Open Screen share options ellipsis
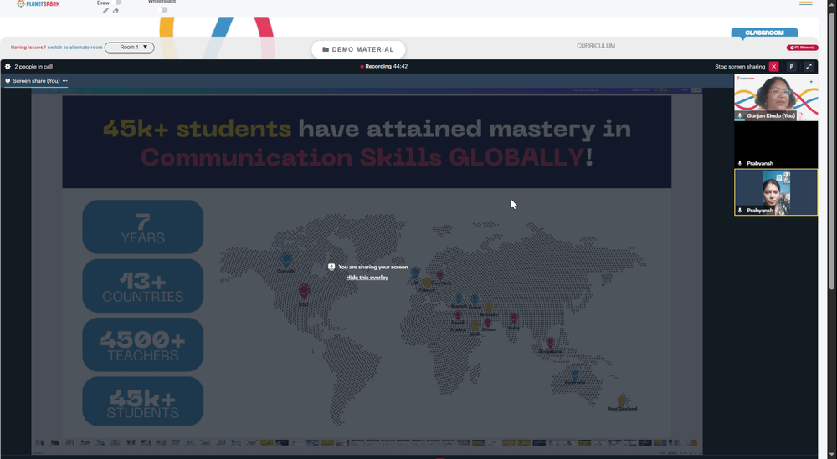 [x=65, y=81]
